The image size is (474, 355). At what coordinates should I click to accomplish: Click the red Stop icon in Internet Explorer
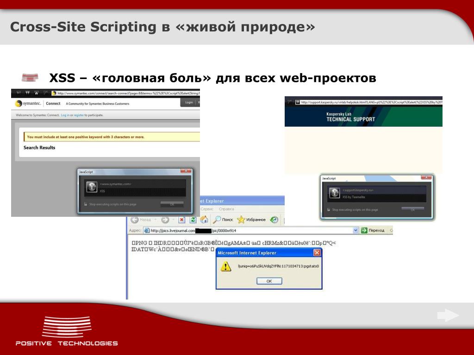point(181,220)
